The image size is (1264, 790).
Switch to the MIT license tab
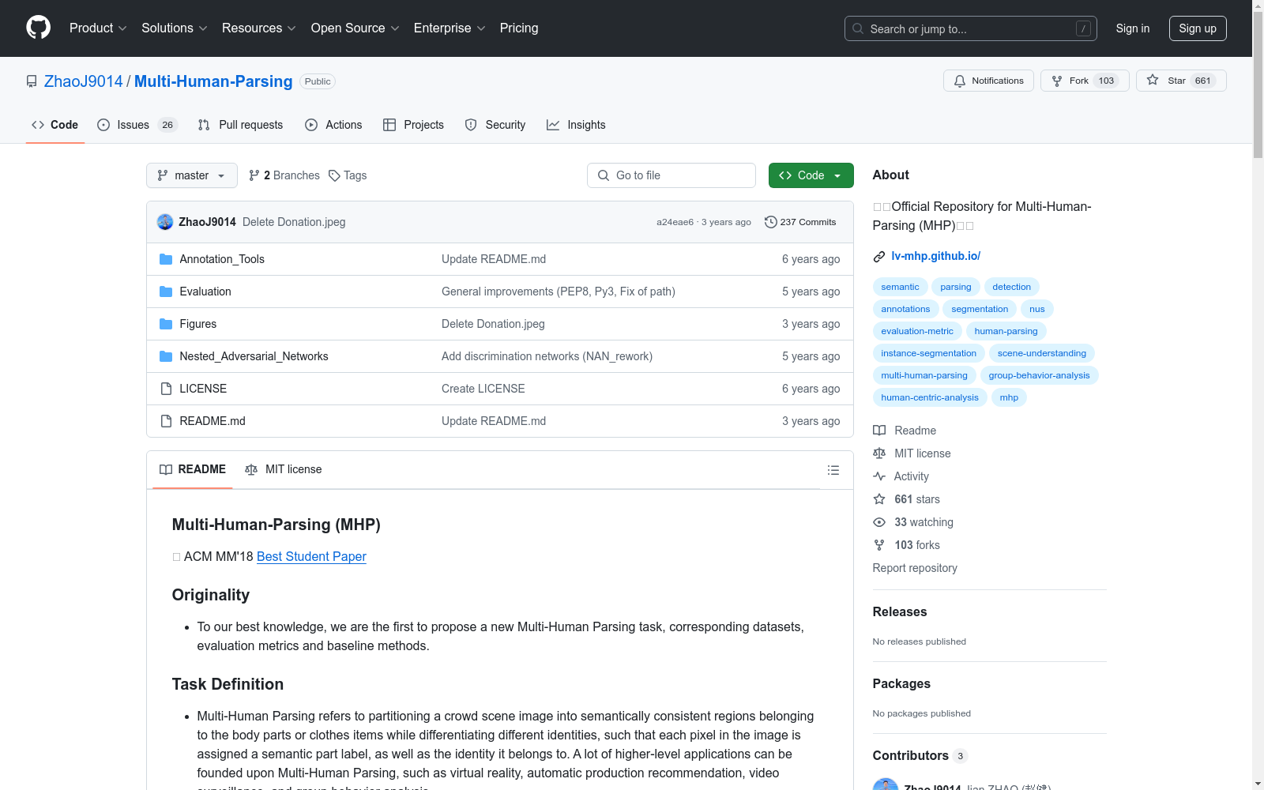coord(284,469)
